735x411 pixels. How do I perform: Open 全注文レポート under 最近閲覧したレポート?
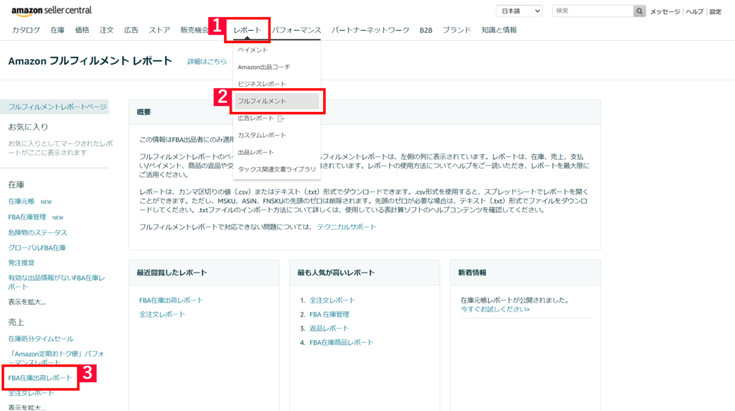click(162, 314)
